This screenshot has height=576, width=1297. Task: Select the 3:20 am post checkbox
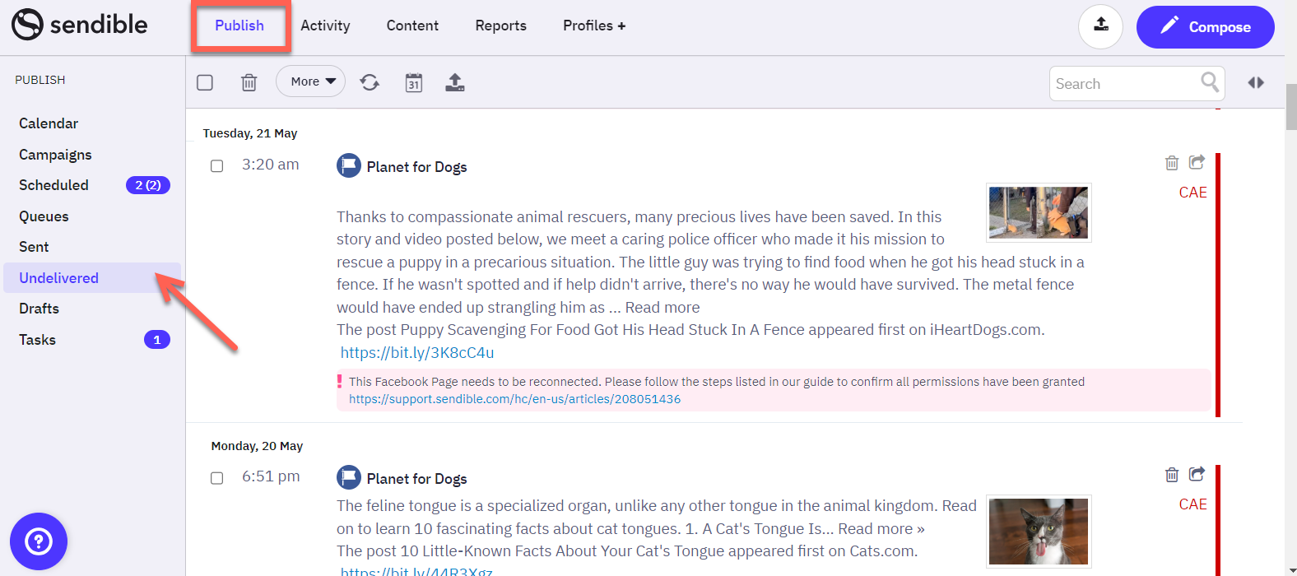217,166
